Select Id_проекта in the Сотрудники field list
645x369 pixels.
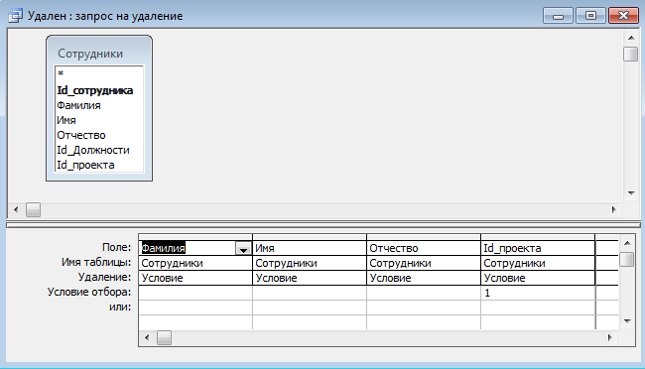tap(99, 165)
